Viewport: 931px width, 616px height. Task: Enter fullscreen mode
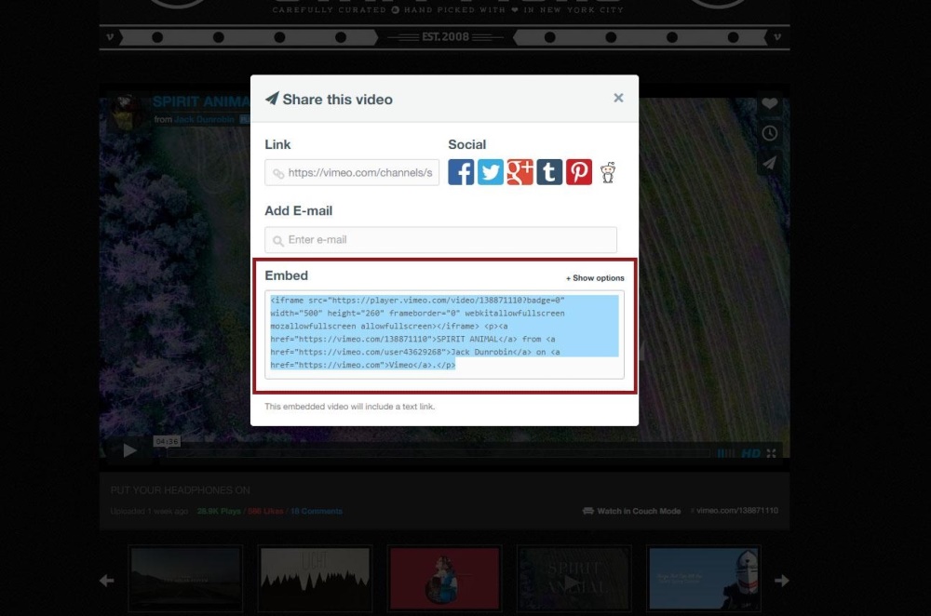click(771, 453)
